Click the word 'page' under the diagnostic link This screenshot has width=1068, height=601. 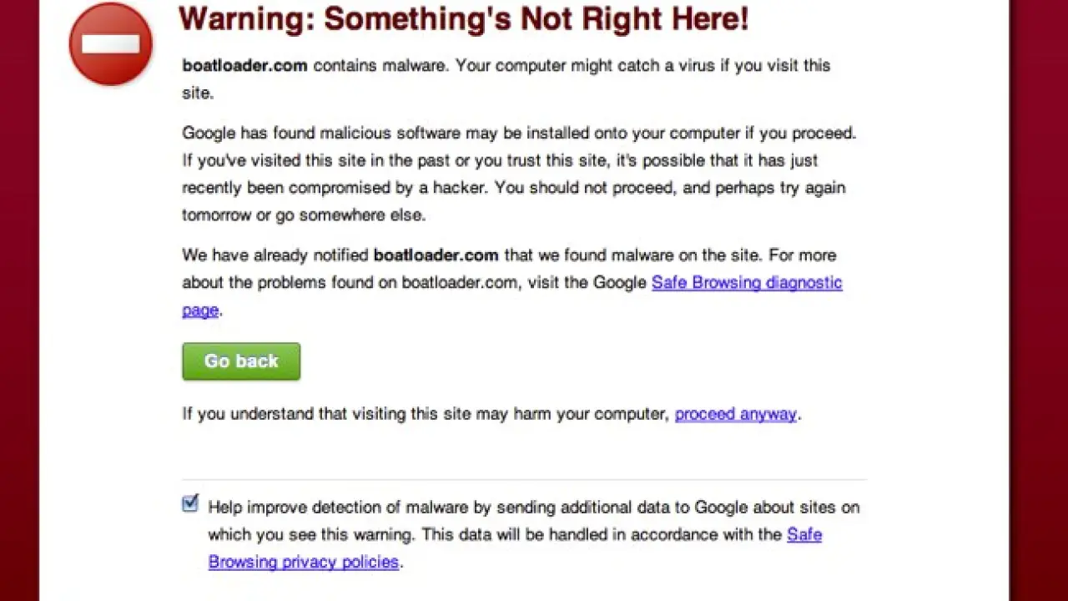click(x=200, y=311)
